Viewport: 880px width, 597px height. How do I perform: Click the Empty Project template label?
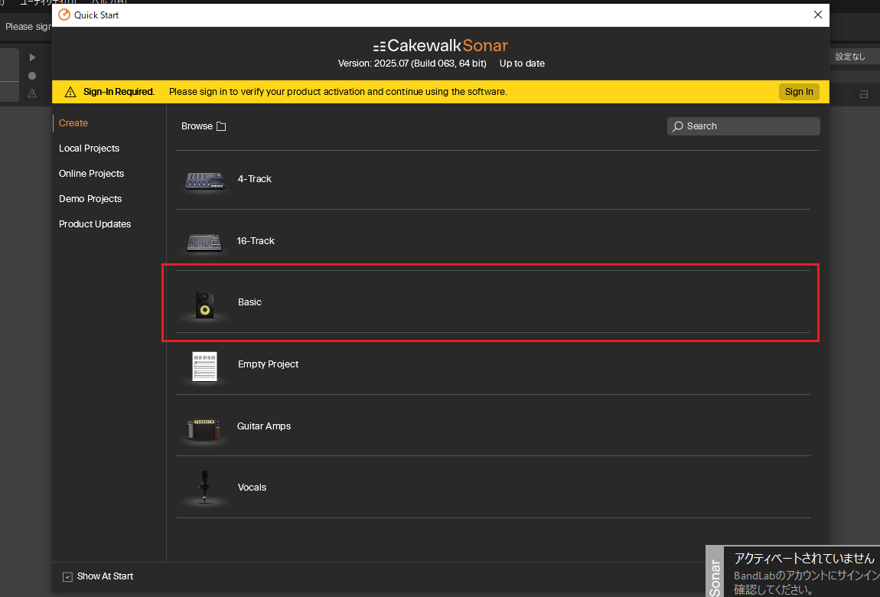[269, 364]
